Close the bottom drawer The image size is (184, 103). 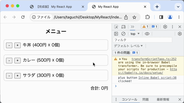pyautogui.click(x=180, y=100)
